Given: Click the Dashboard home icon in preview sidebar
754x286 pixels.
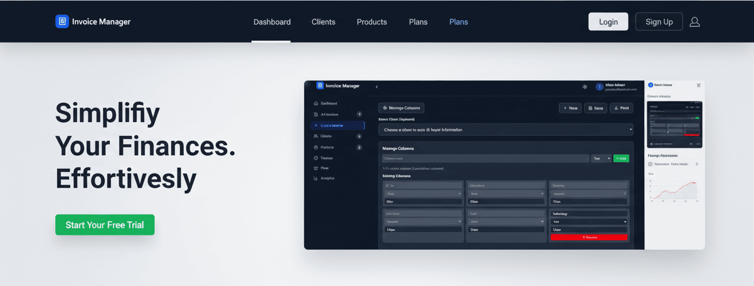Looking at the screenshot, I should coord(316,103).
